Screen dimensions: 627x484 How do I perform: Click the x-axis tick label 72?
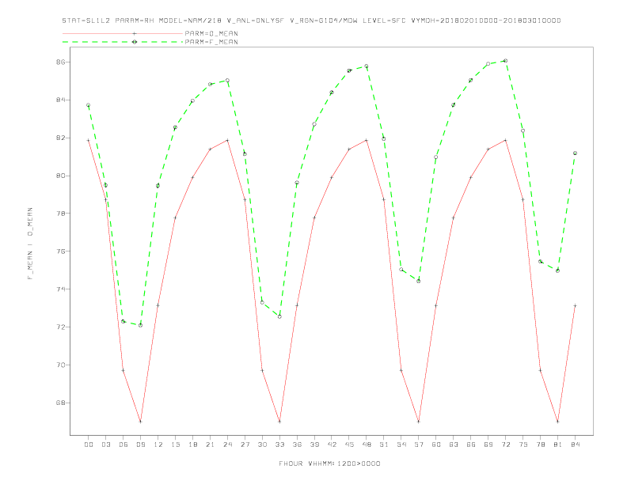click(505, 444)
